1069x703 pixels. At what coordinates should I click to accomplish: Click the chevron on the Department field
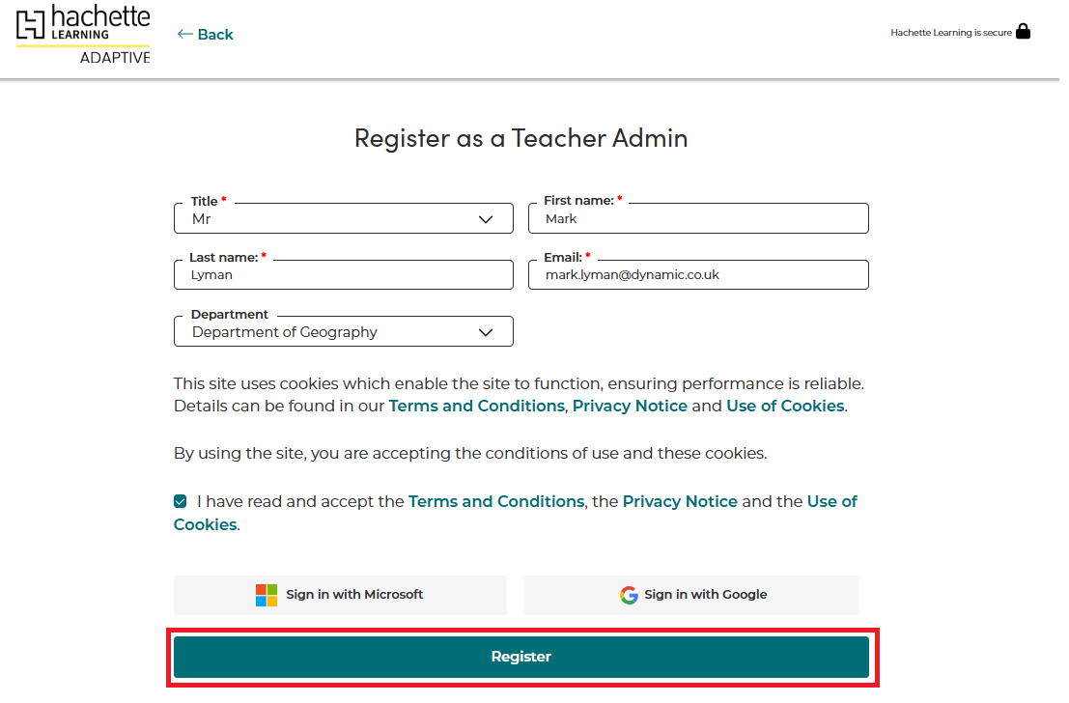click(x=486, y=332)
